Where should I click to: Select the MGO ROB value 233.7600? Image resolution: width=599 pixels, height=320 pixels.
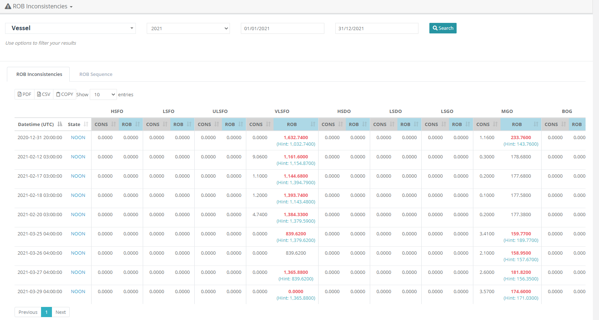pyautogui.click(x=521, y=138)
